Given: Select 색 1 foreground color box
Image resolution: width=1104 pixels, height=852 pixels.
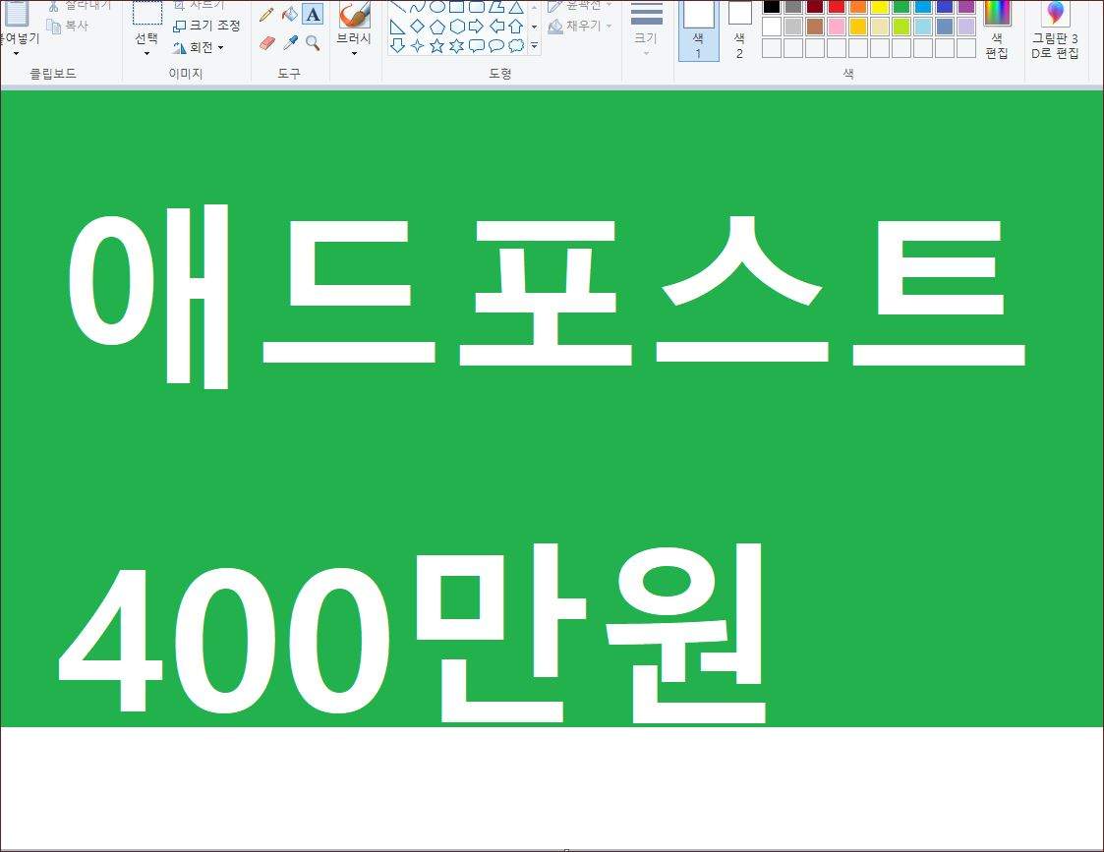Looking at the screenshot, I should click(x=698, y=30).
